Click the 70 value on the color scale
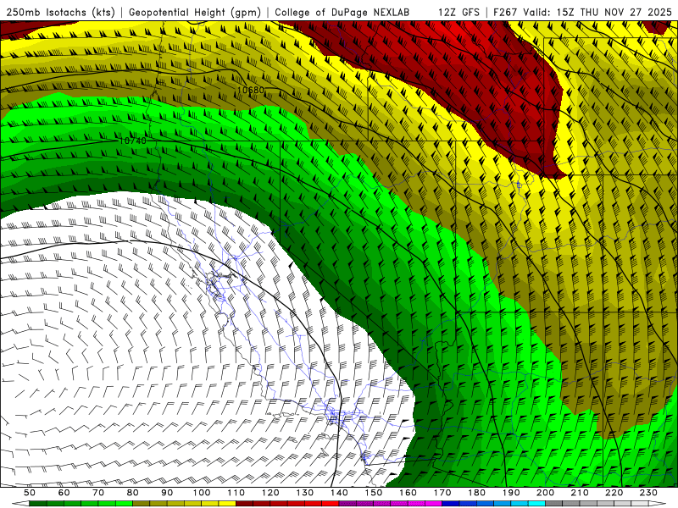This screenshot has height=508, width=678. [98, 493]
